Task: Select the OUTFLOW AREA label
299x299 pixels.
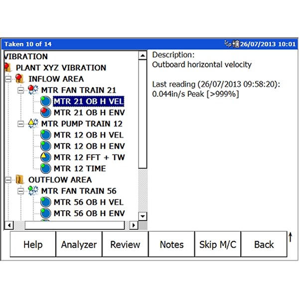Action: [x=60, y=180]
